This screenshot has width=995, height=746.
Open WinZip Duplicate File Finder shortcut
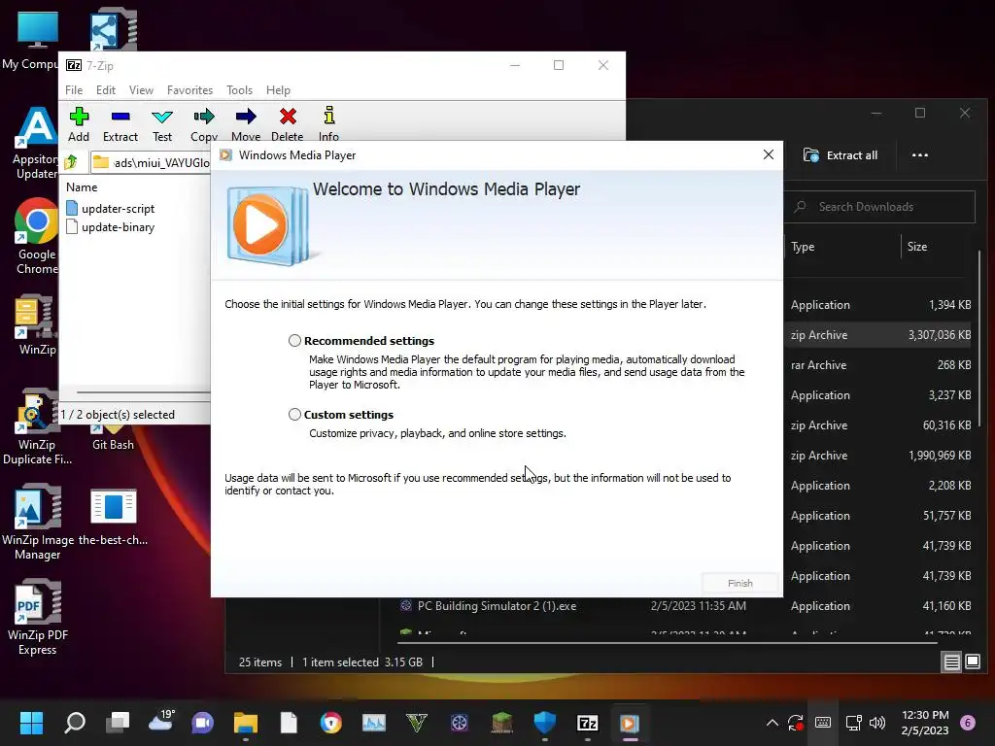(x=37, y=426)
